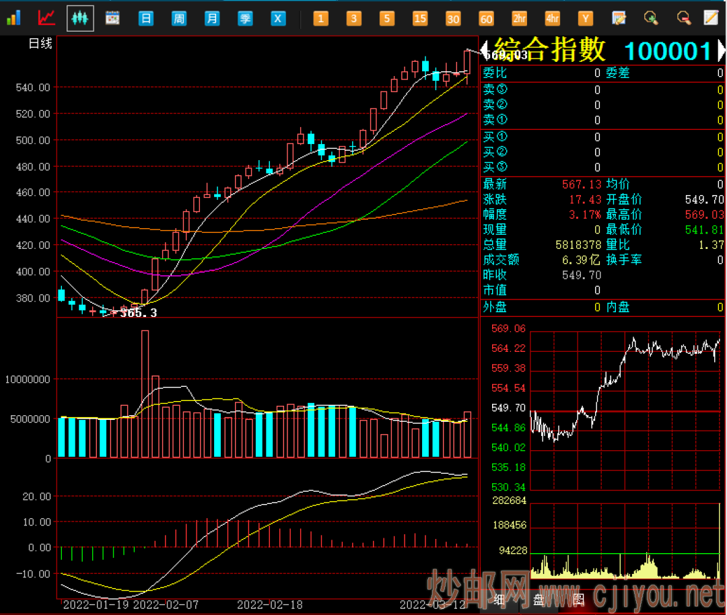Click the zoom out magnifier icon
Image resolution: width=727 pixels, height=615 pixels.
pos(683,17)
